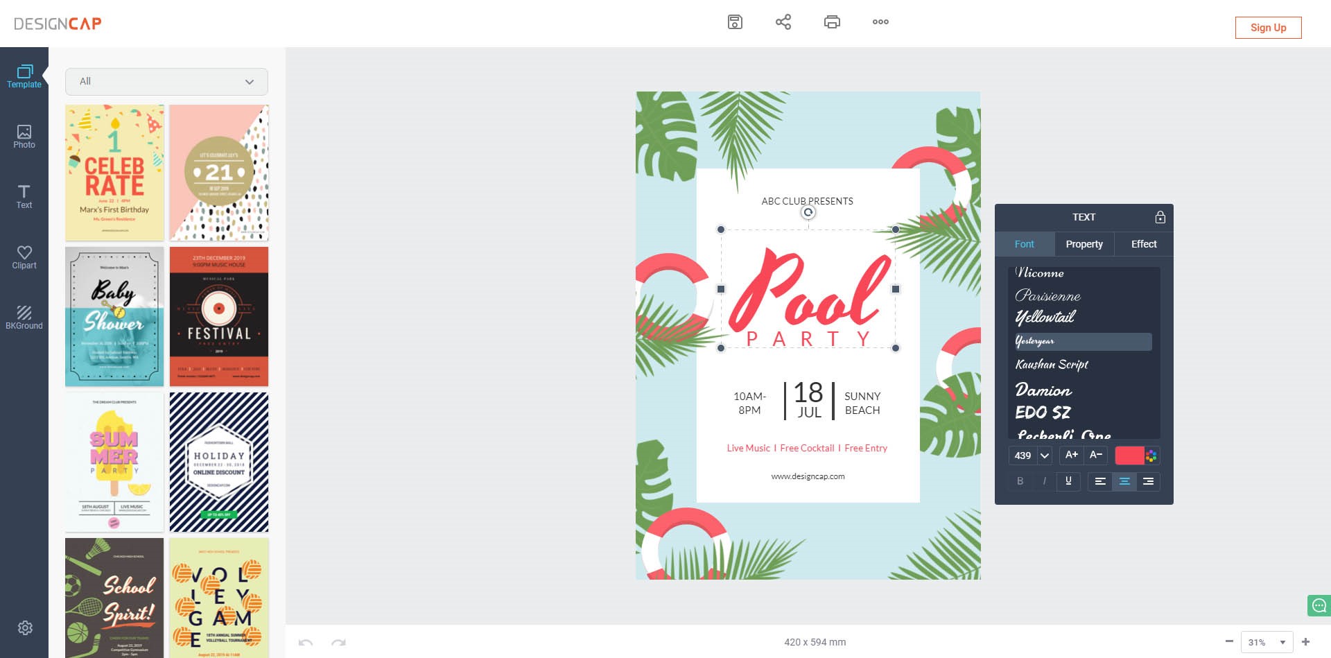The image size is (1331, 658).
Task: Open the Photo panel in sidebar
Action: coord(24,137)
